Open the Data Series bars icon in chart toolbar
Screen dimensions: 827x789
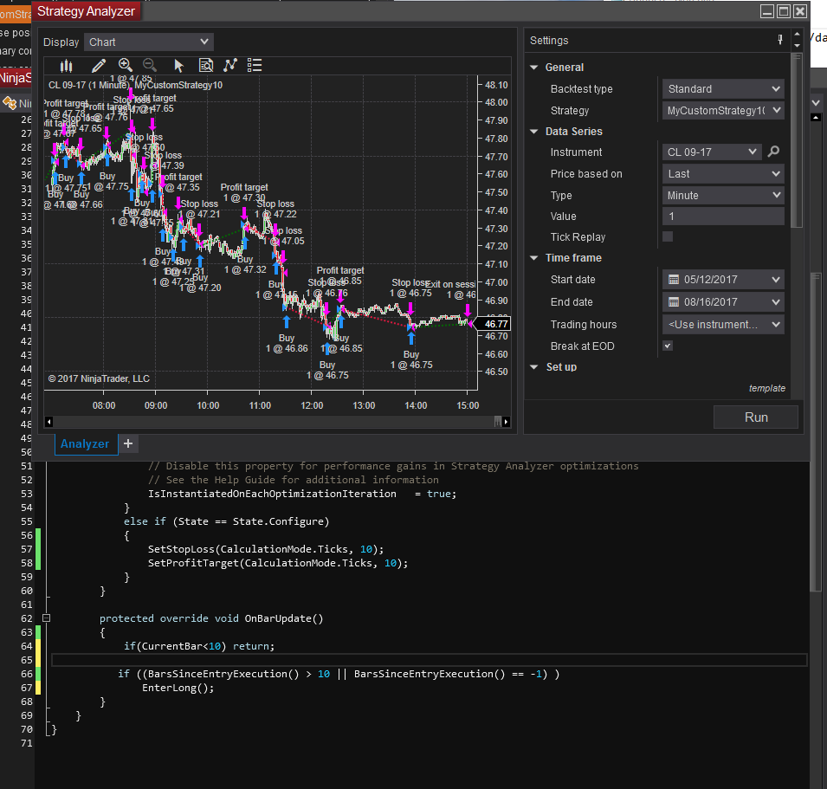click(67, 66)
